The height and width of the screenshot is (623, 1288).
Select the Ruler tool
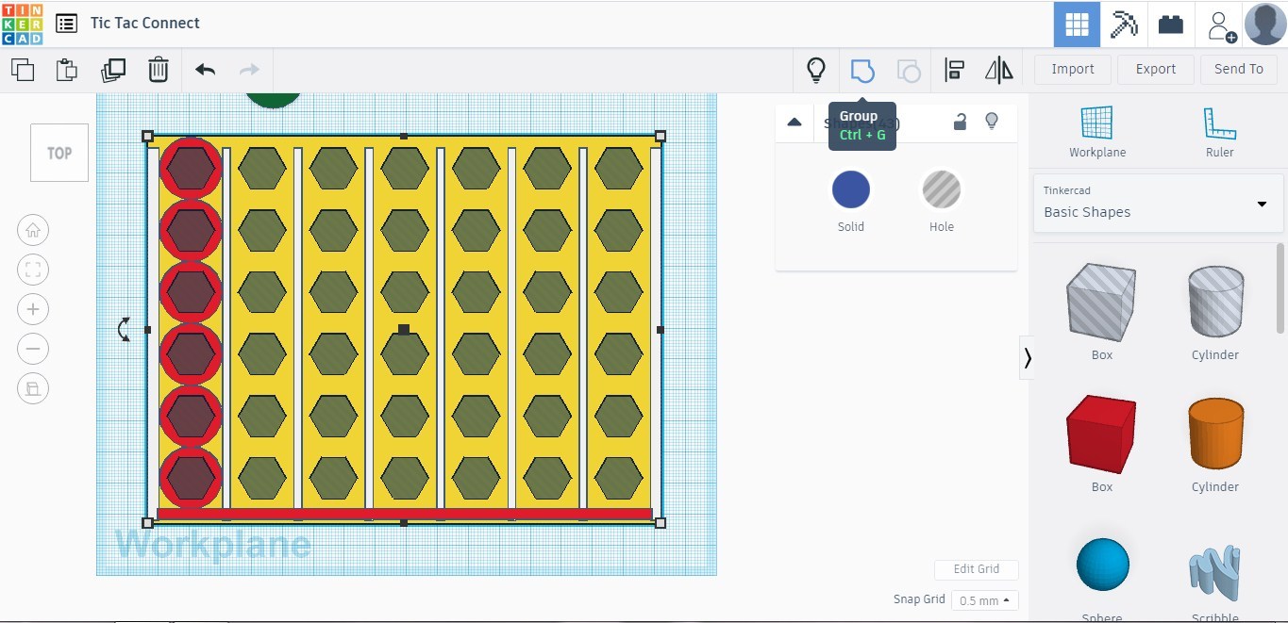coord(1220,132)
